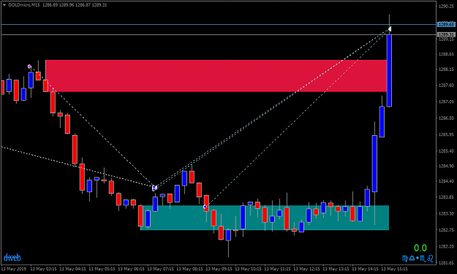
Task: Click the 13 May 15:15 time label
Action: point(394,269)
